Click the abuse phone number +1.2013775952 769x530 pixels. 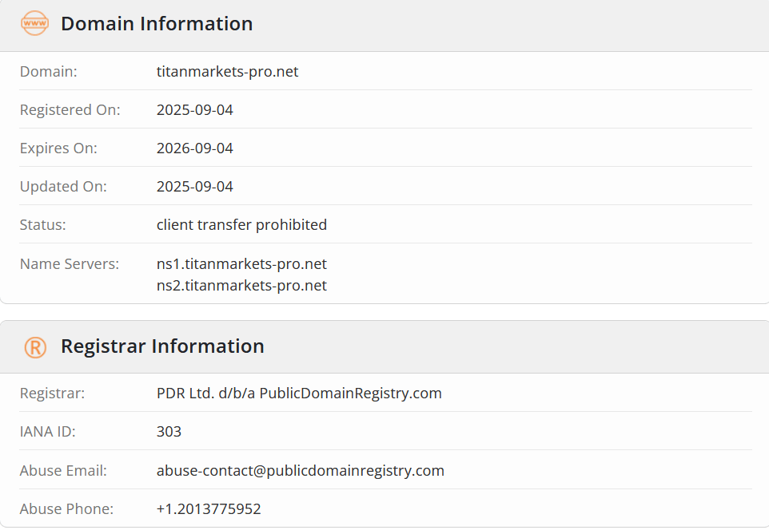tap(209, 508)
